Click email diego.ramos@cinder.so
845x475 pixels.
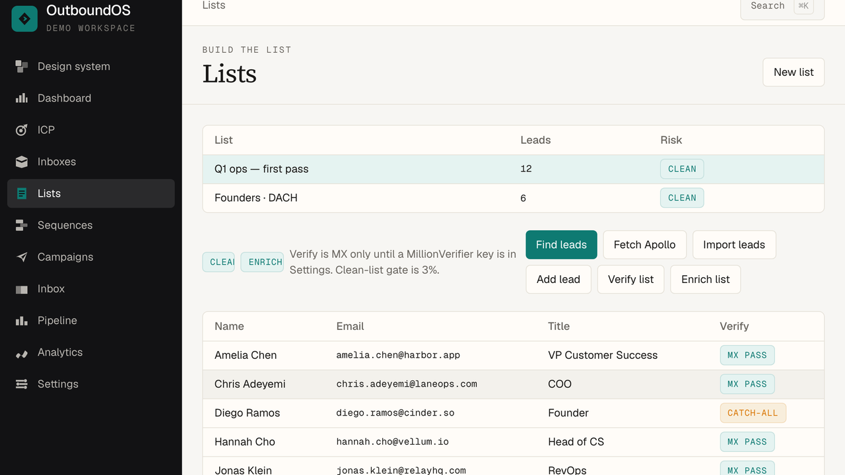coord(395,413)
